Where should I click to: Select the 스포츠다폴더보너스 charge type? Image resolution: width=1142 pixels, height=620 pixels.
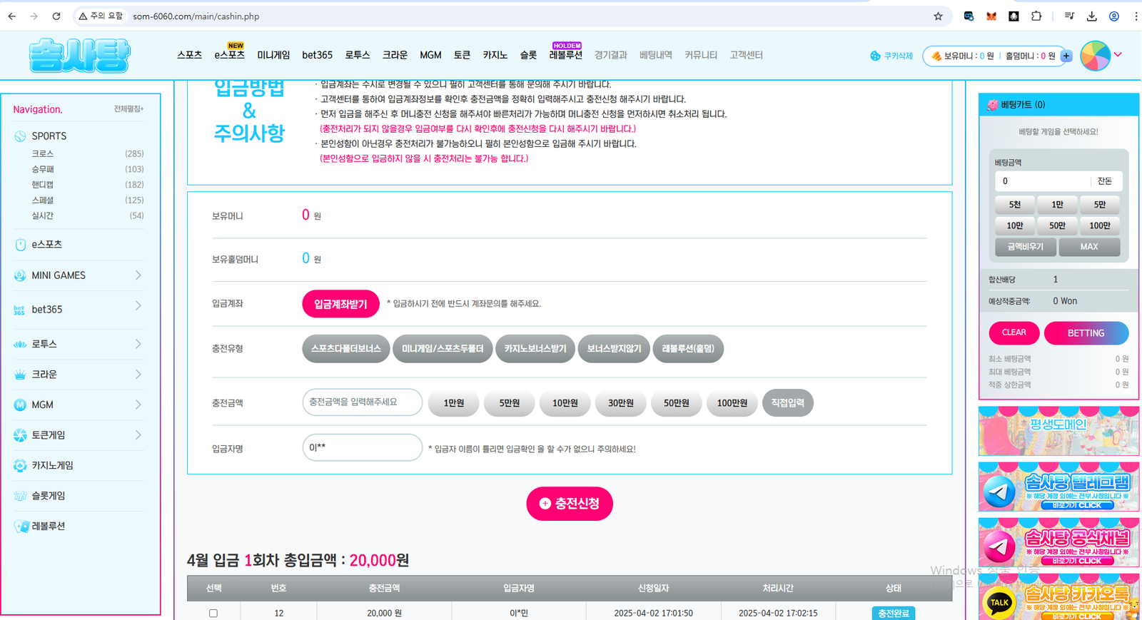346,349
